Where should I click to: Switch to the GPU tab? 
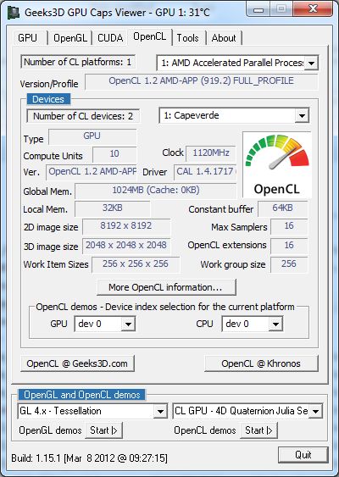click(x=29, y=38)
